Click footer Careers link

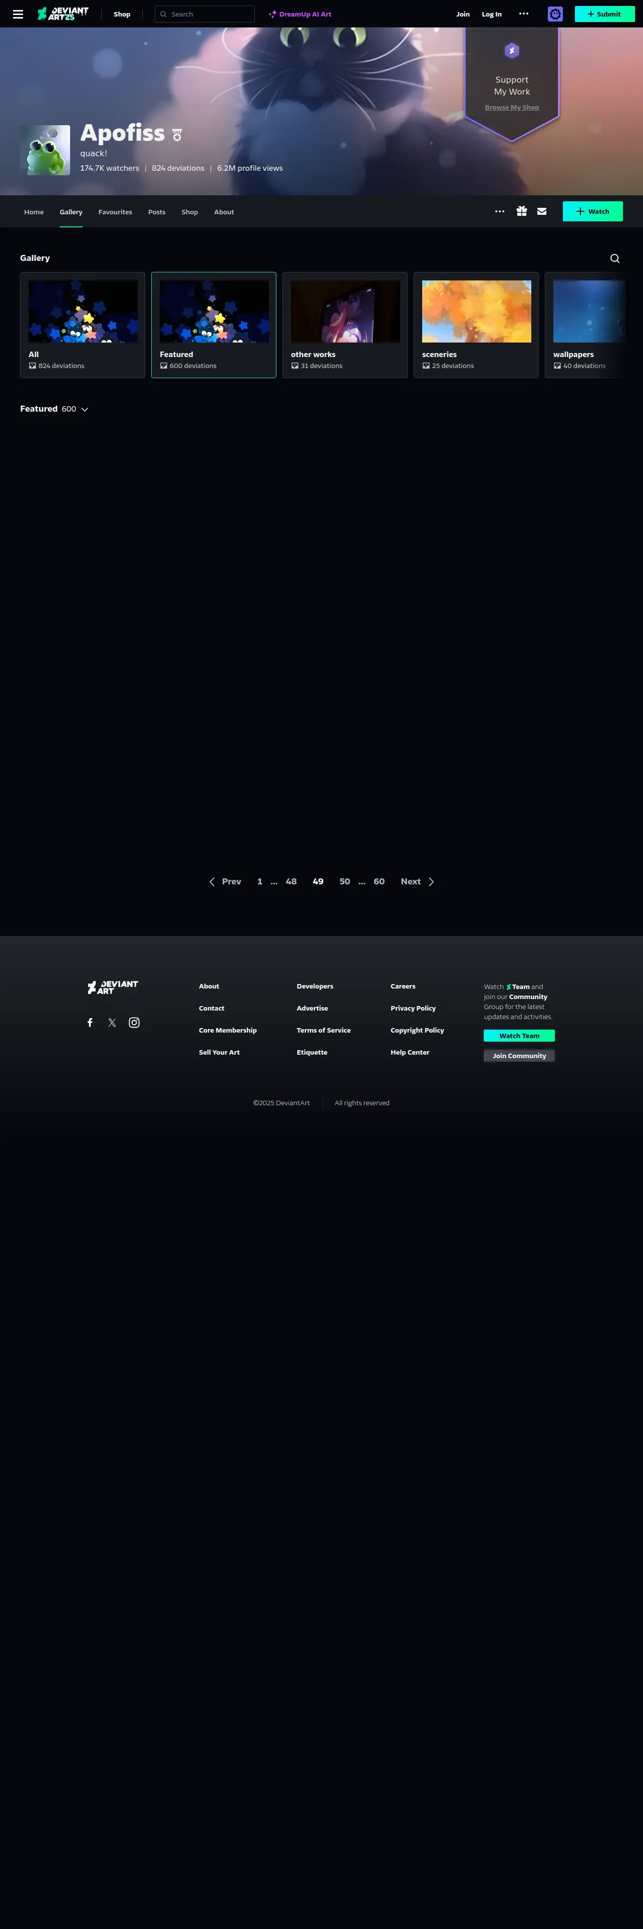pos(403,986)
